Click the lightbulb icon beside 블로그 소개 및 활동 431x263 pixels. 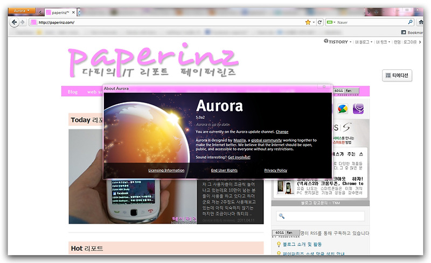click(x=279, y=244)
